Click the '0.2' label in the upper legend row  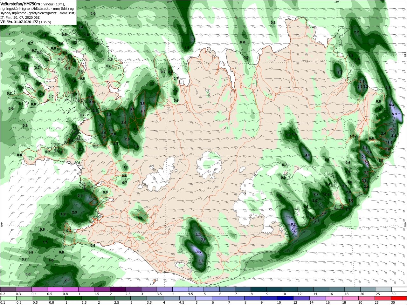3,294
